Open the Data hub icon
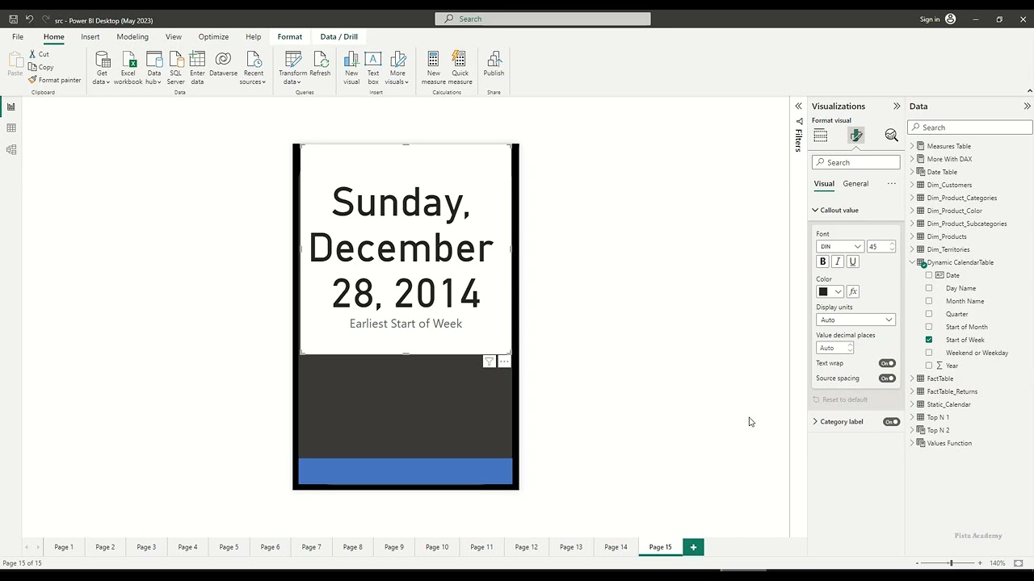 coord(153,68)
